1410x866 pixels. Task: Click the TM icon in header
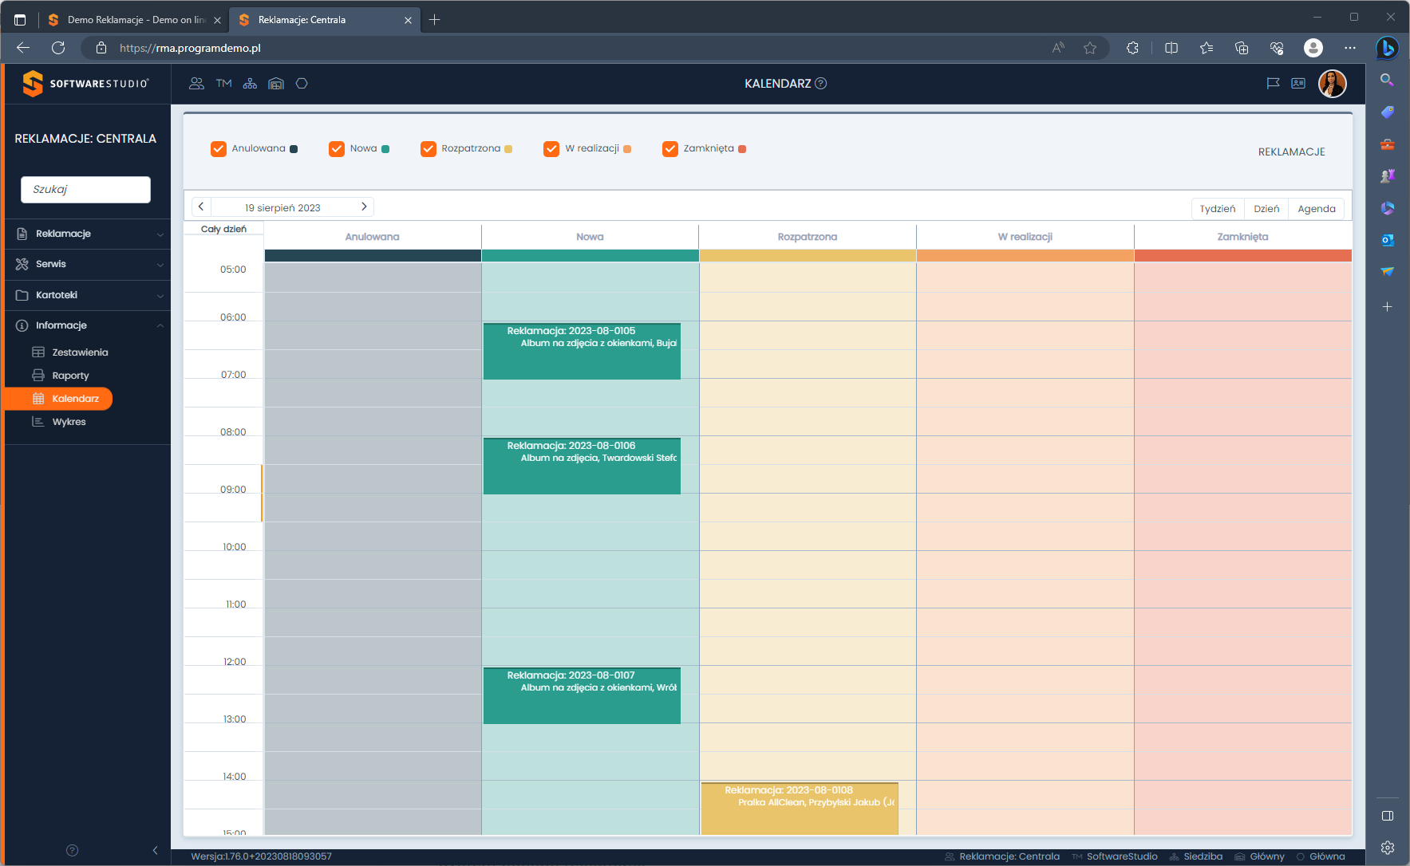[x=223, y=84]
